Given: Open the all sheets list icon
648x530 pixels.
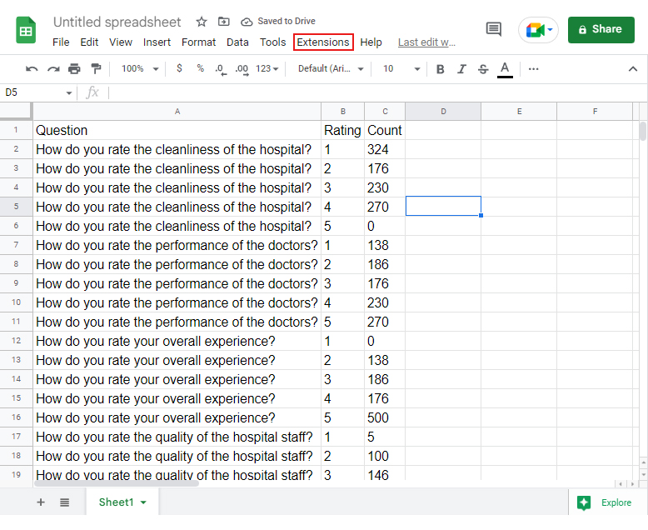Looking at the screenshot, I should click(64, 502).
